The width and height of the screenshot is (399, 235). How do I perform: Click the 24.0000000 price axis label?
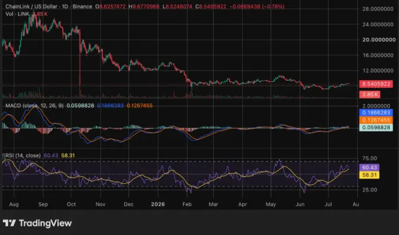pos(378,24)
